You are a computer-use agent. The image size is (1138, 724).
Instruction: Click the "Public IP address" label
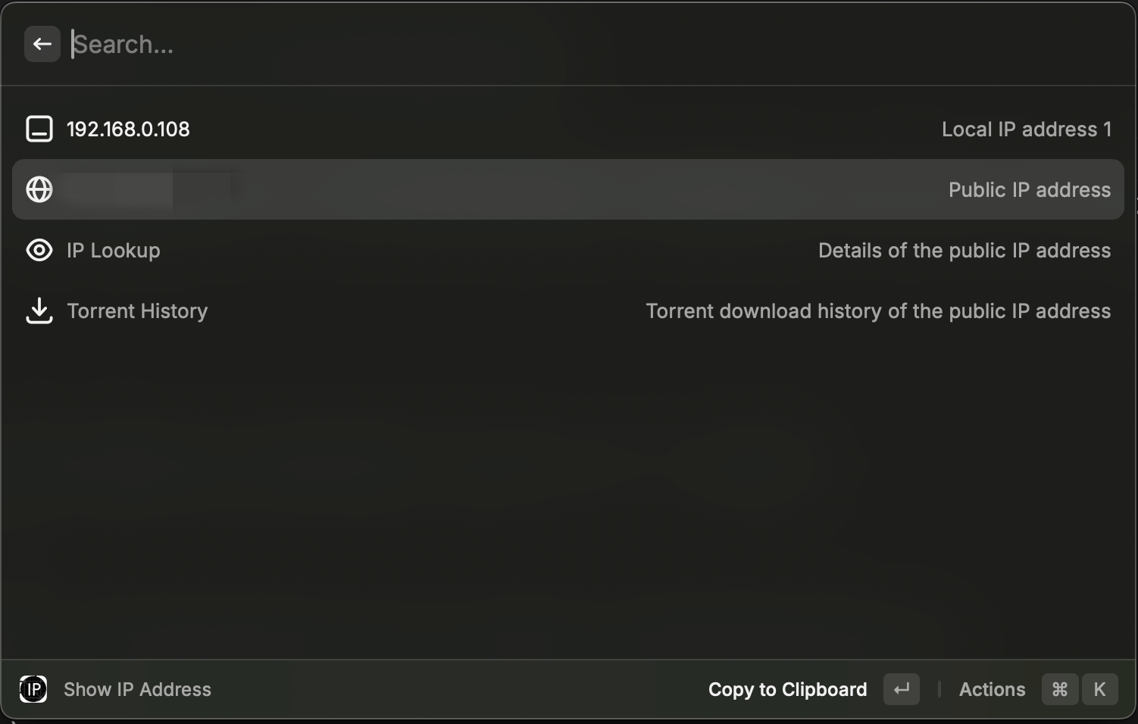1029,190
